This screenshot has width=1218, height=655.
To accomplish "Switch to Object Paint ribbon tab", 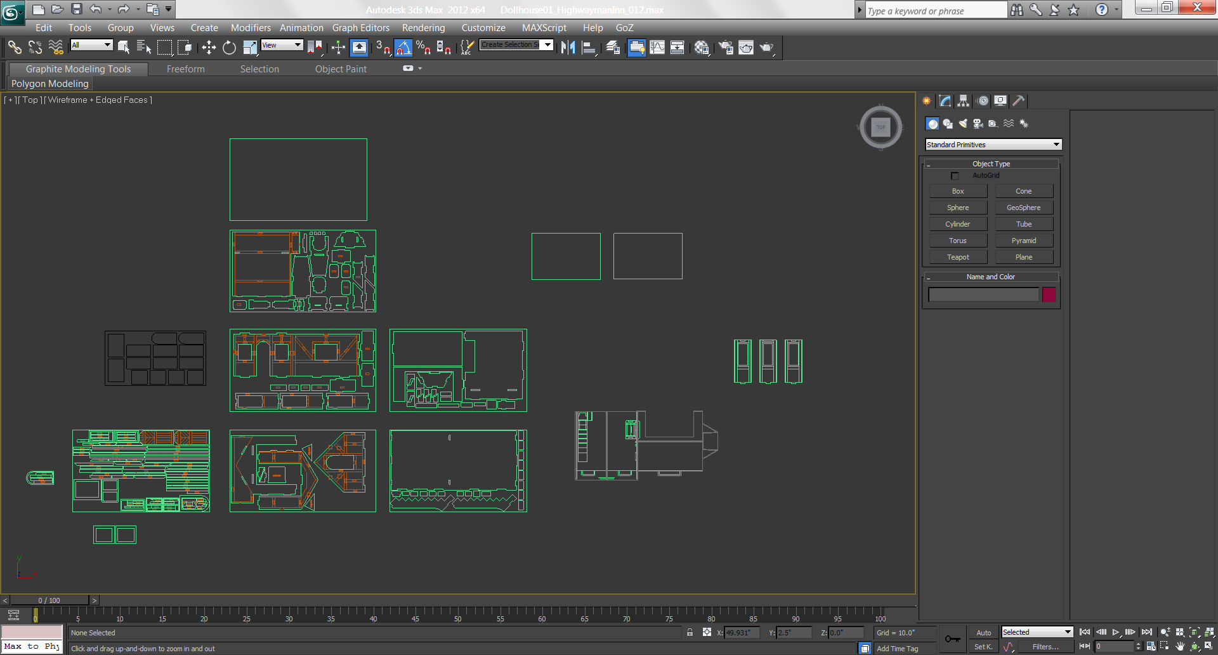I will [341, 69].
